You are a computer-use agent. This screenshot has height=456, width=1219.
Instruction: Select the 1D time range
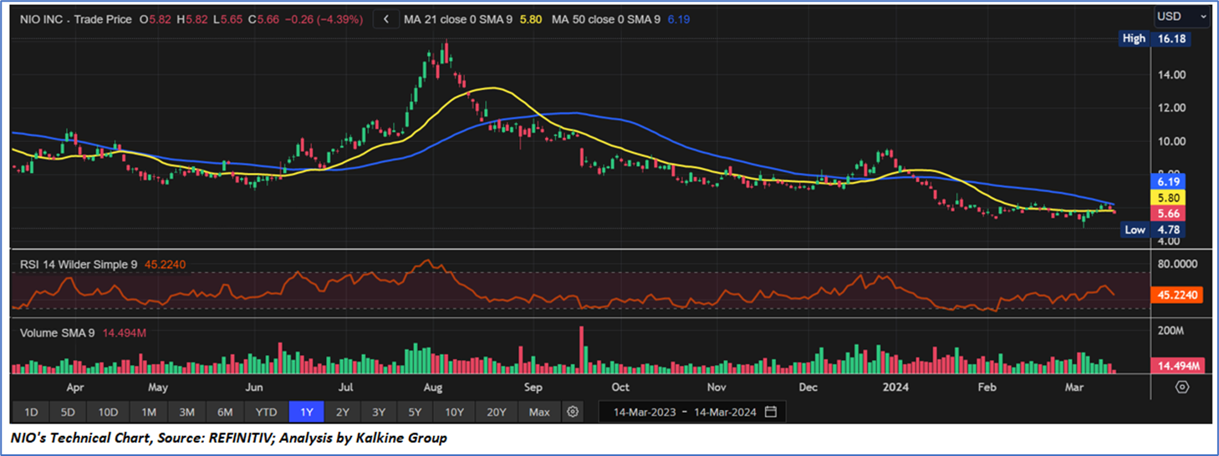[x=31, y=412]
